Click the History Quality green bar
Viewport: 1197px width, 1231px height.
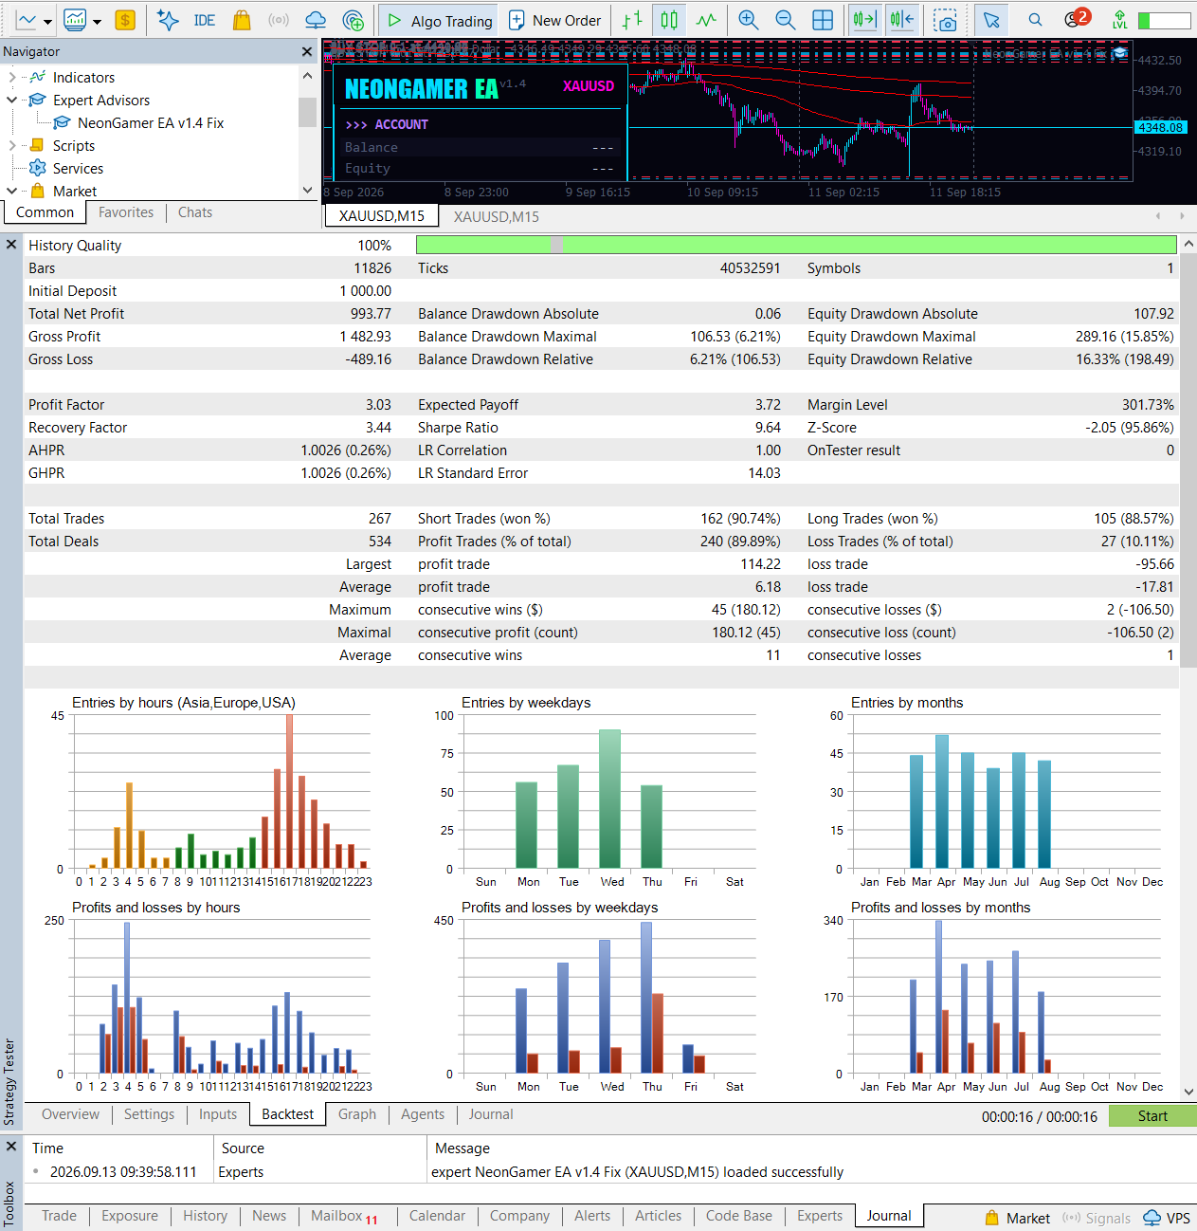point(796,246)
